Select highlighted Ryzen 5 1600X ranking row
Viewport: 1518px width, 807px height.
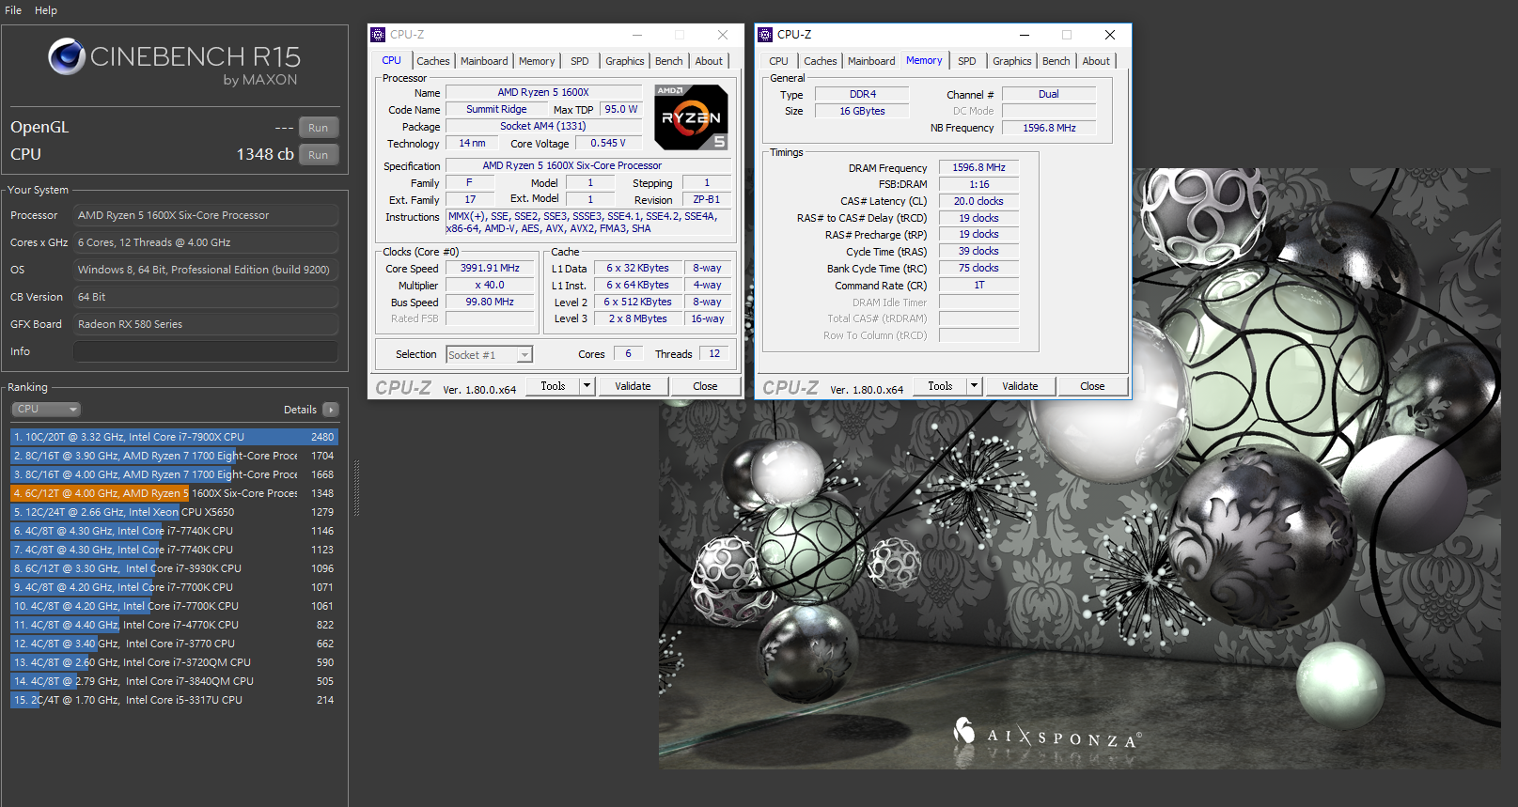(x=174, y=493)
